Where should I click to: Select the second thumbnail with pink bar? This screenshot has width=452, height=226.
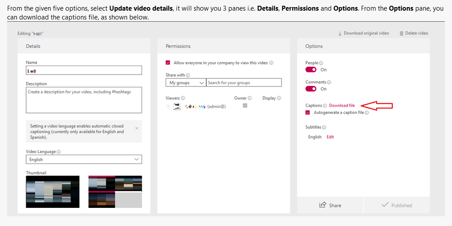click(x=115, y=192)
